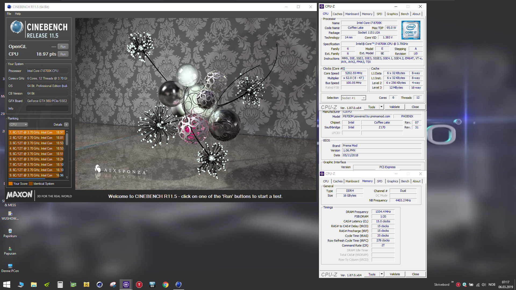
Task: Click the green graphics card taskbar icon
Action: point(73,285)
